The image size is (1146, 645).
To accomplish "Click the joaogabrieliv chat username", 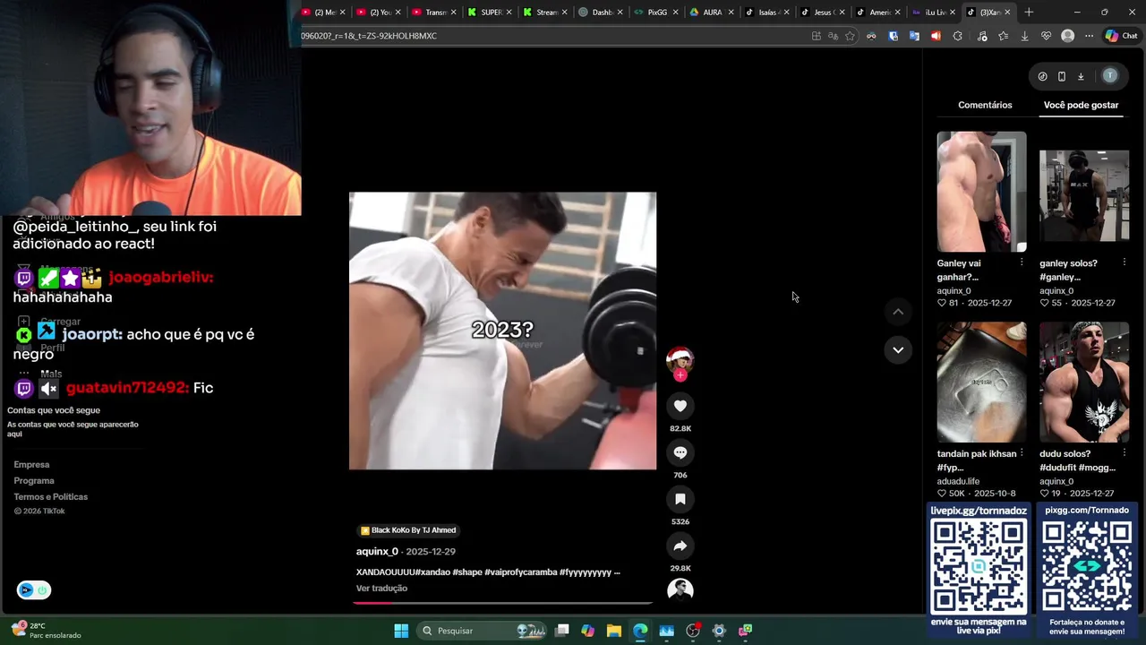I will pyautogui.click(x=161, y=278).
